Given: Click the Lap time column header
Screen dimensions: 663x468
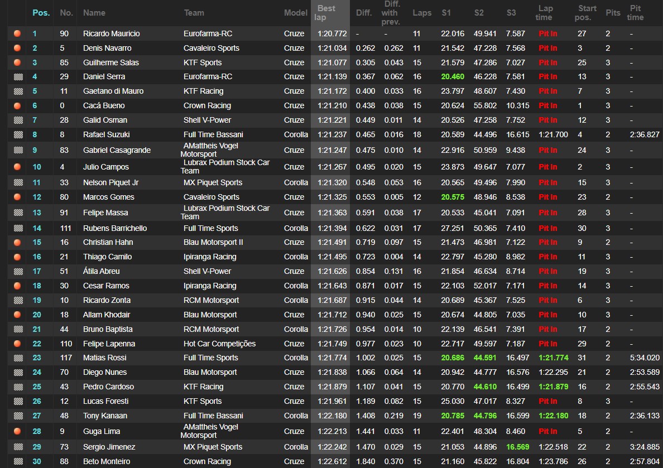Looking at the screenshot, I should (545, 13).
